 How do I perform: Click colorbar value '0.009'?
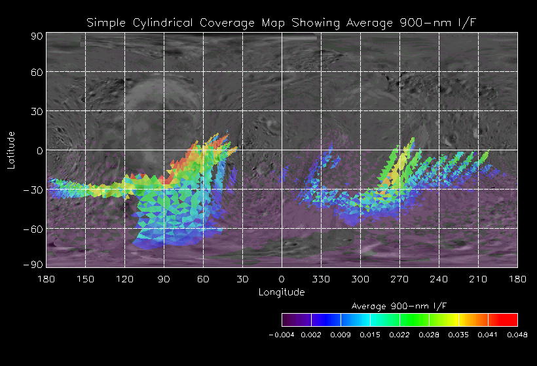click(341, 335)
